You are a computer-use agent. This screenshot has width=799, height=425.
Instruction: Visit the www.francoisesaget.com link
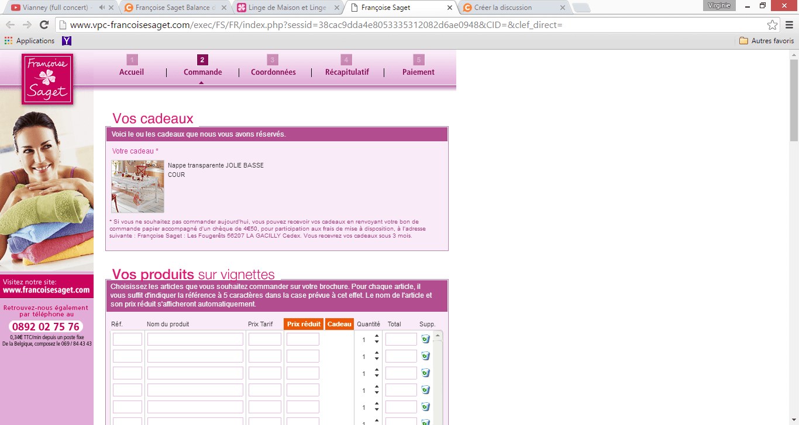point(46,290)
